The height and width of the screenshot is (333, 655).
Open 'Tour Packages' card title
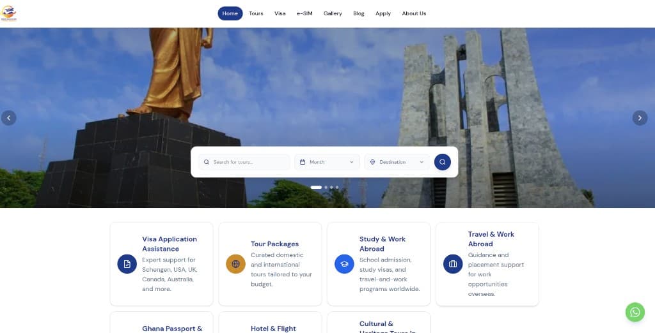(x=275, y=244)
